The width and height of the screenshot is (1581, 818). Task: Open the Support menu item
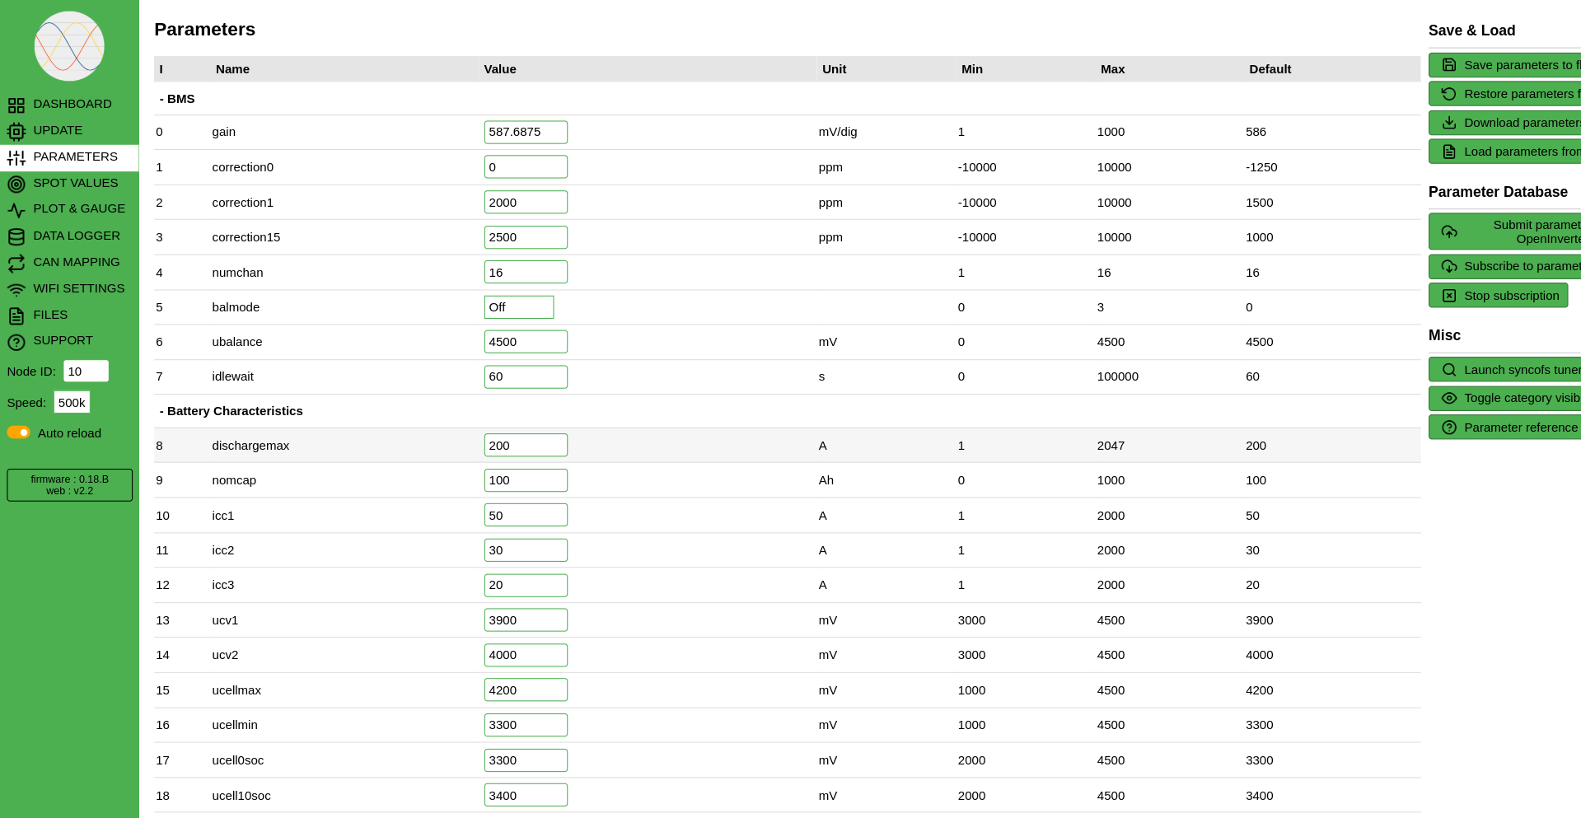click(x=63, y=341)
